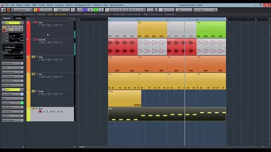This screenshot has width=271, height=152.
Task: Solo the Crash track
Action: coord(36,91)
